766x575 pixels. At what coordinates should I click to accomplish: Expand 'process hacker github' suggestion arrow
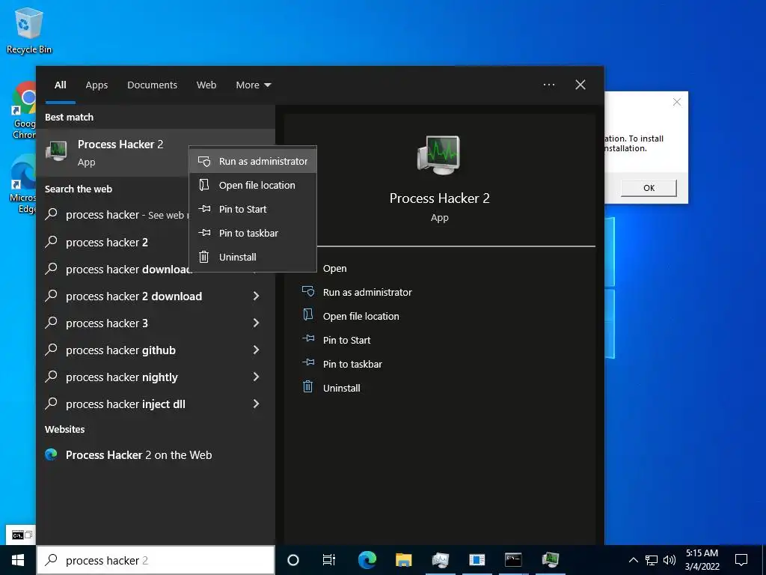256,350
